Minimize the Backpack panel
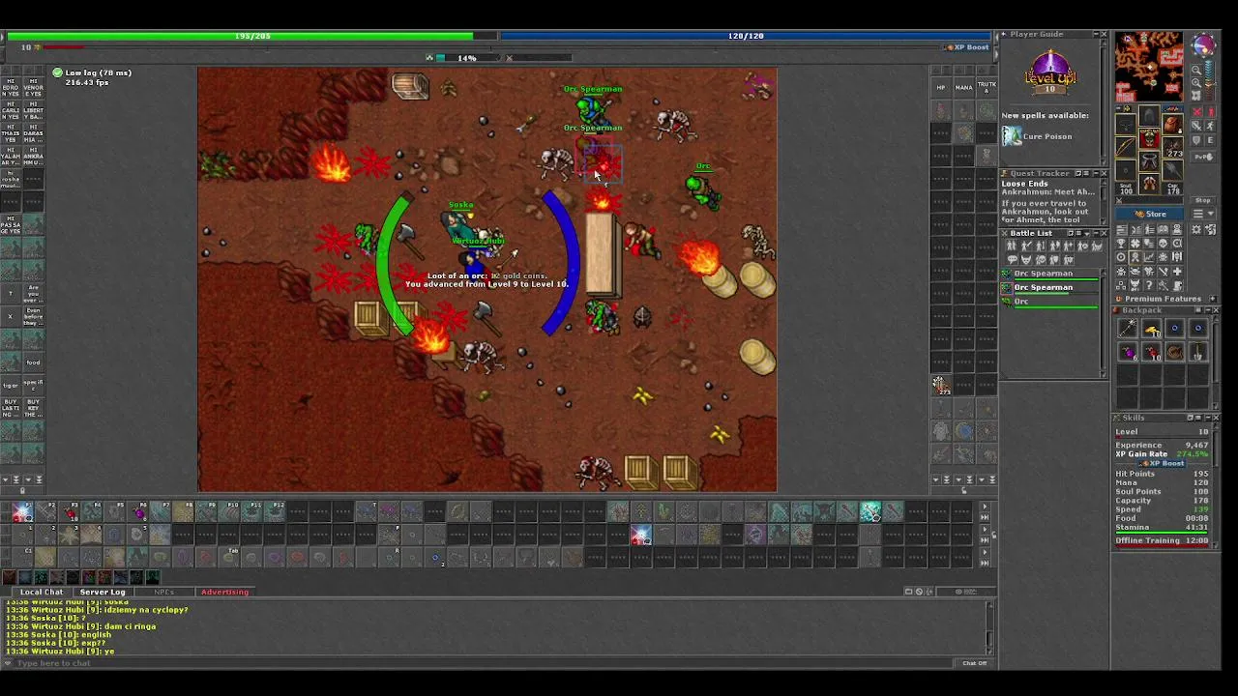Viewport: 1238px width, 696px height. coord(1208,310)
